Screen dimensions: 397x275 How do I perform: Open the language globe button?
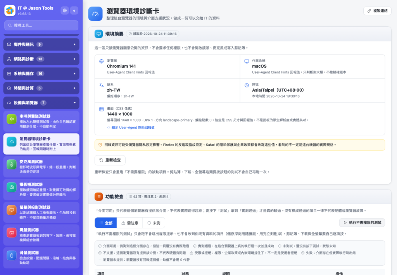point(65,10)
